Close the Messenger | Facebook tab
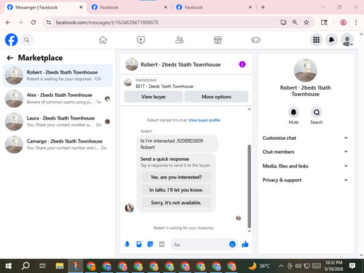 (81, 7)
